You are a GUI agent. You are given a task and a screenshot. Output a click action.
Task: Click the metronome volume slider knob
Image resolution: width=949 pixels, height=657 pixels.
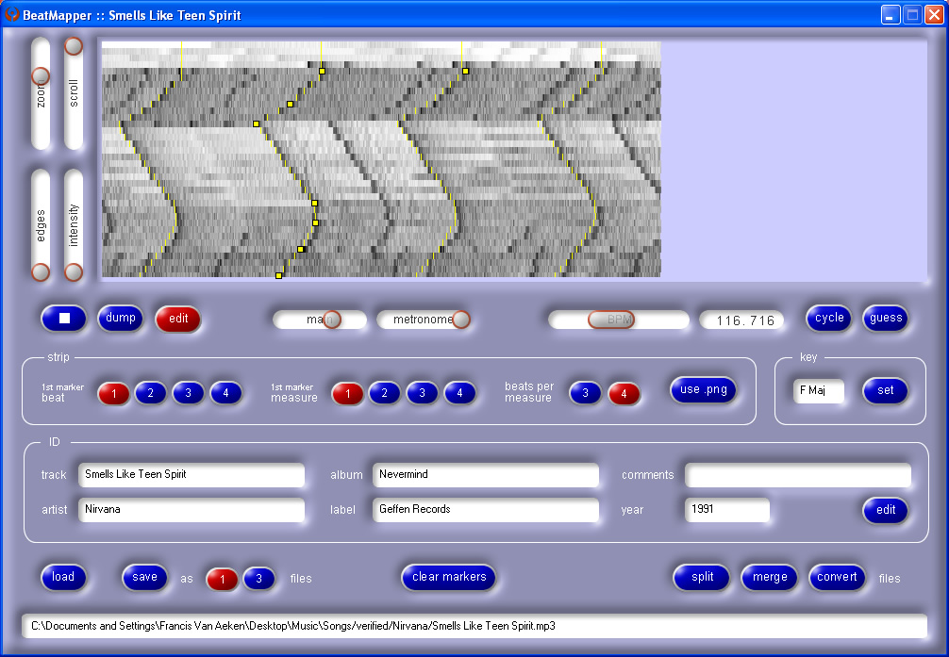click(x=461, y=320)
